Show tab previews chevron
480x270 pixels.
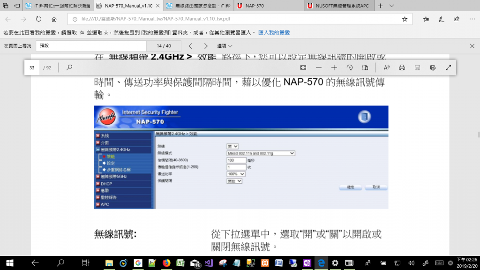pos(391,6)
